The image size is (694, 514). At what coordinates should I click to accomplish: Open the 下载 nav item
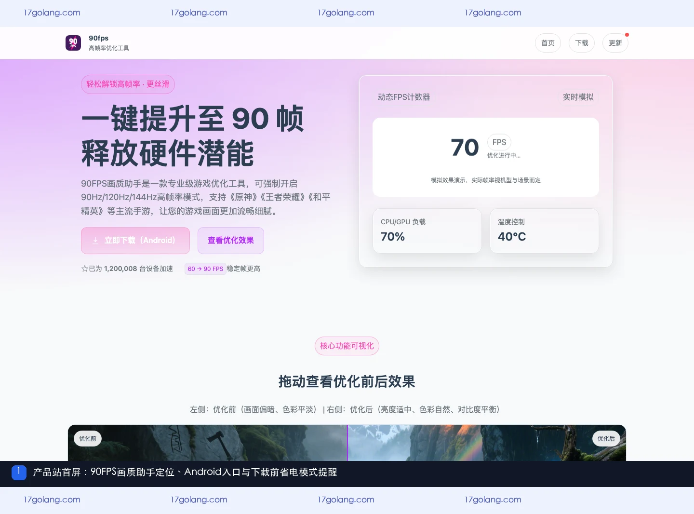tap(582, 43)
